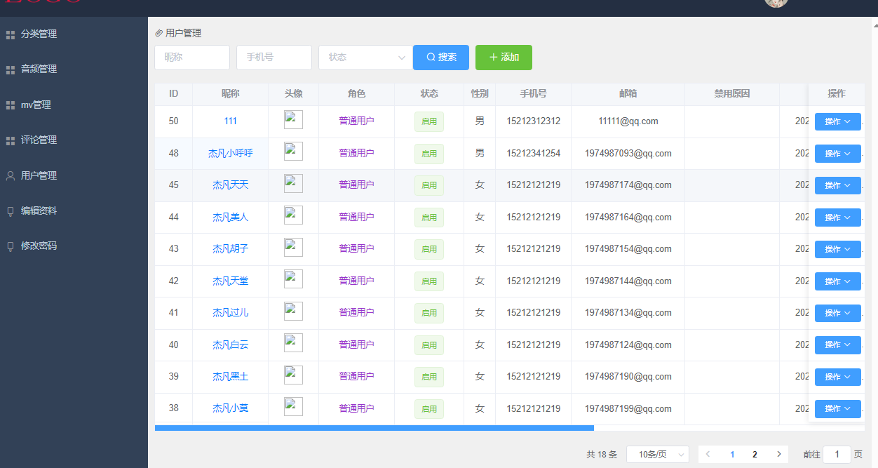Open 操作 dropdown for user 杰凡天天
The height and width of the screenshot is (468, 878).
pos(837,185)
